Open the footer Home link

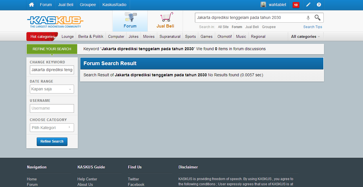pyautogui.click(x=32, y=179)
